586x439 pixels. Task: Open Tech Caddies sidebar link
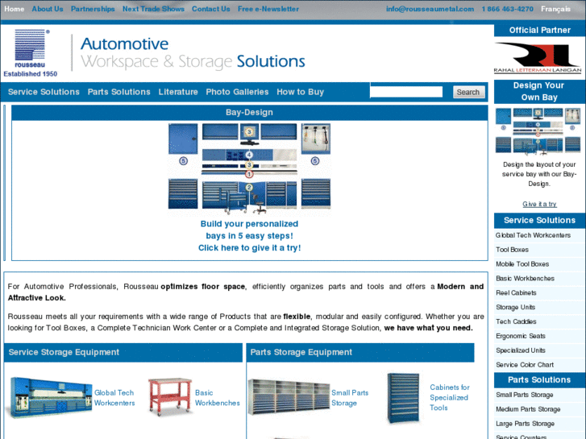pos(516,321)
